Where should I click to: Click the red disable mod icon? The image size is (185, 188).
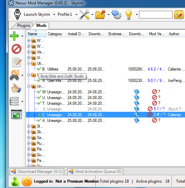(16, 49)
